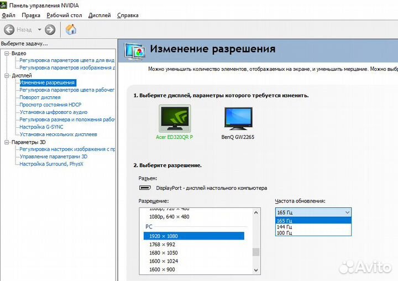Open the Правка menu

pos(31,15)
